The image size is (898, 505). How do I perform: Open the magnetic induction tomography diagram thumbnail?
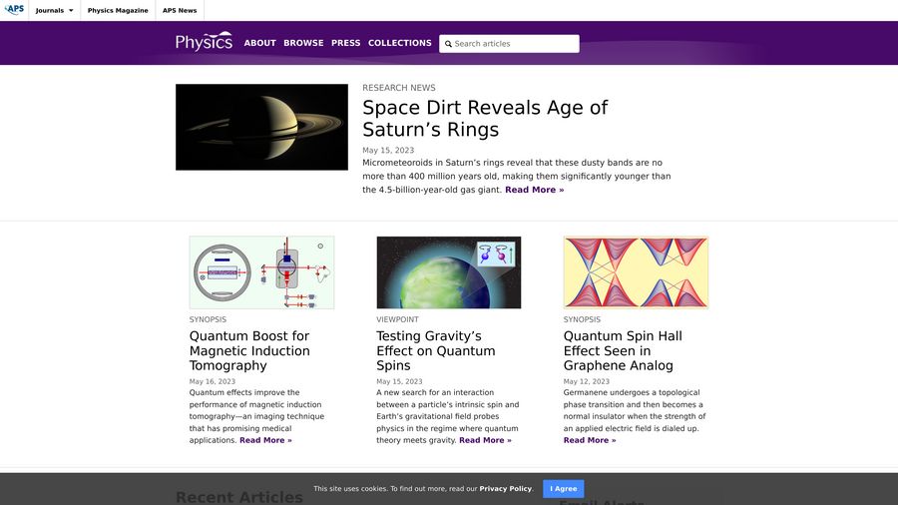pyautogui.click(x=261, y=272)
